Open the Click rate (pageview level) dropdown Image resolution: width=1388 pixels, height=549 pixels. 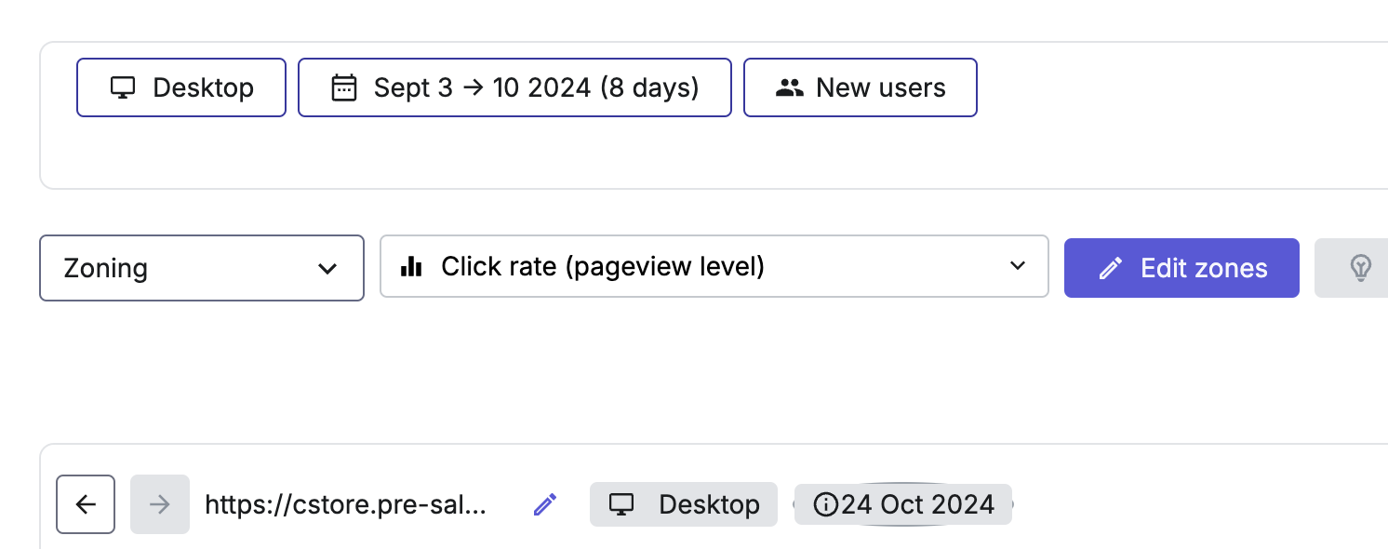[714, 267]
